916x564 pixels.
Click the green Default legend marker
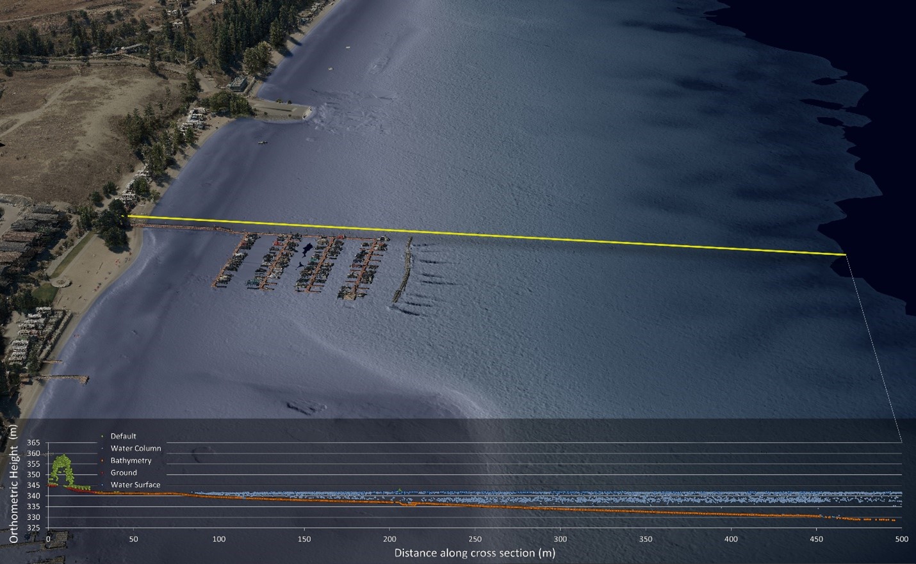(102, 436)
